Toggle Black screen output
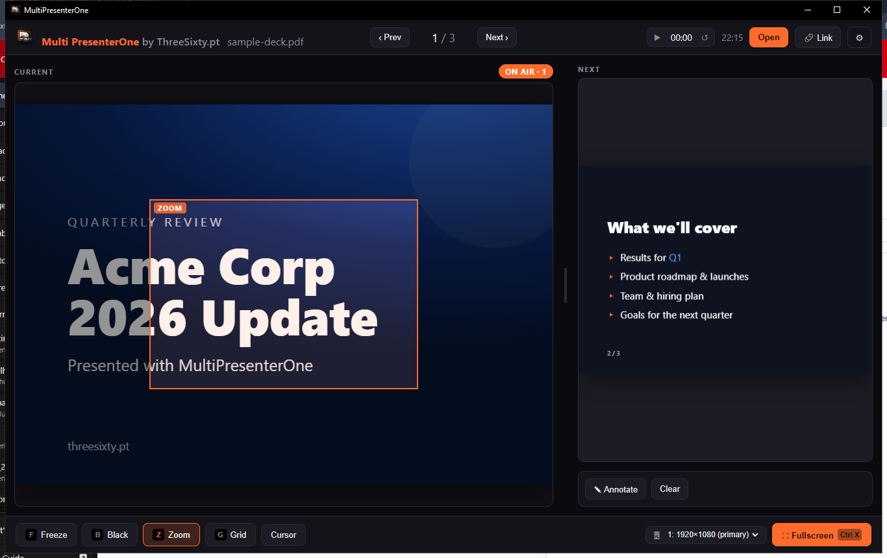The height and width of the screenshot is (558, 887). [x=110, y=535]
